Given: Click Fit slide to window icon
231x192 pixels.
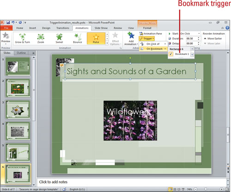Looking at the screenshot, I should click(227, 189).
